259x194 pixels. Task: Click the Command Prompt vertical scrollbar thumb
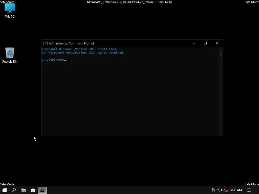click(x=221, y=54)
